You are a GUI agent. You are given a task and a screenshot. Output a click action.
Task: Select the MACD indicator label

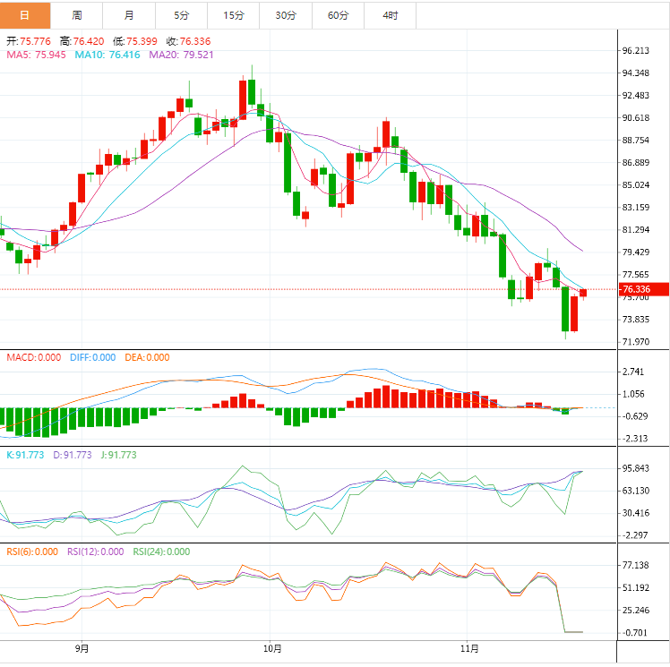[34, 357]
